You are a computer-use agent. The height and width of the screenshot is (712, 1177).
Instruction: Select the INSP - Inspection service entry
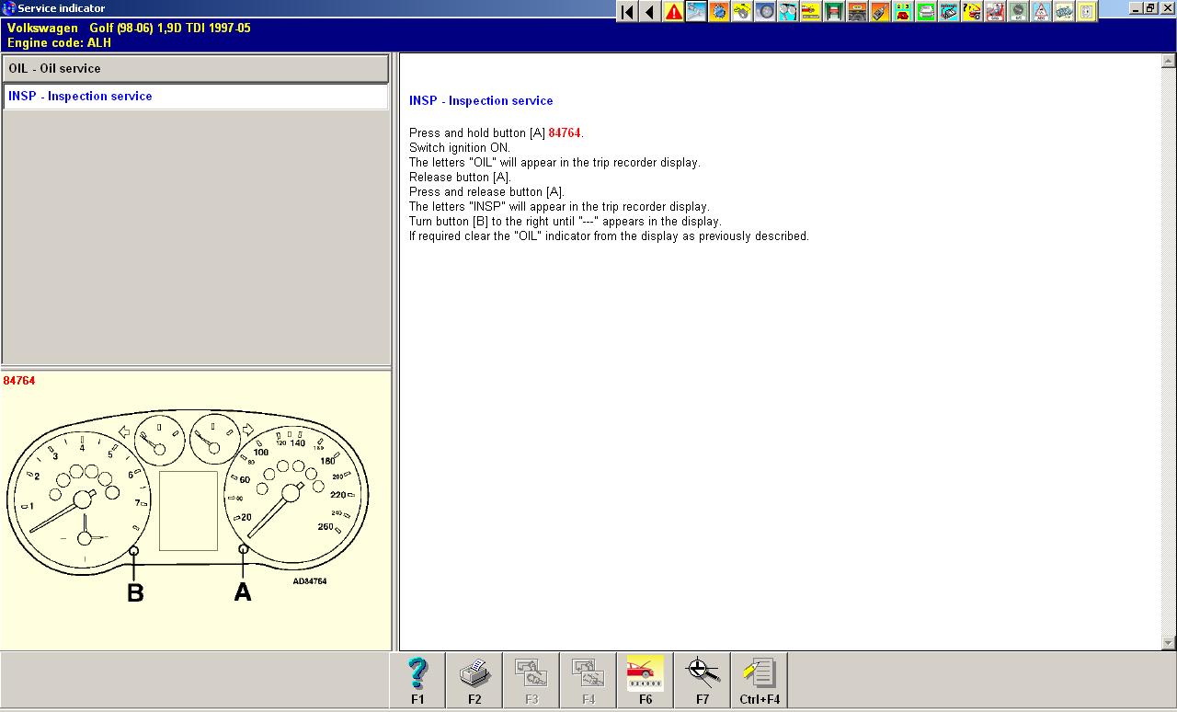click(196, 97)
